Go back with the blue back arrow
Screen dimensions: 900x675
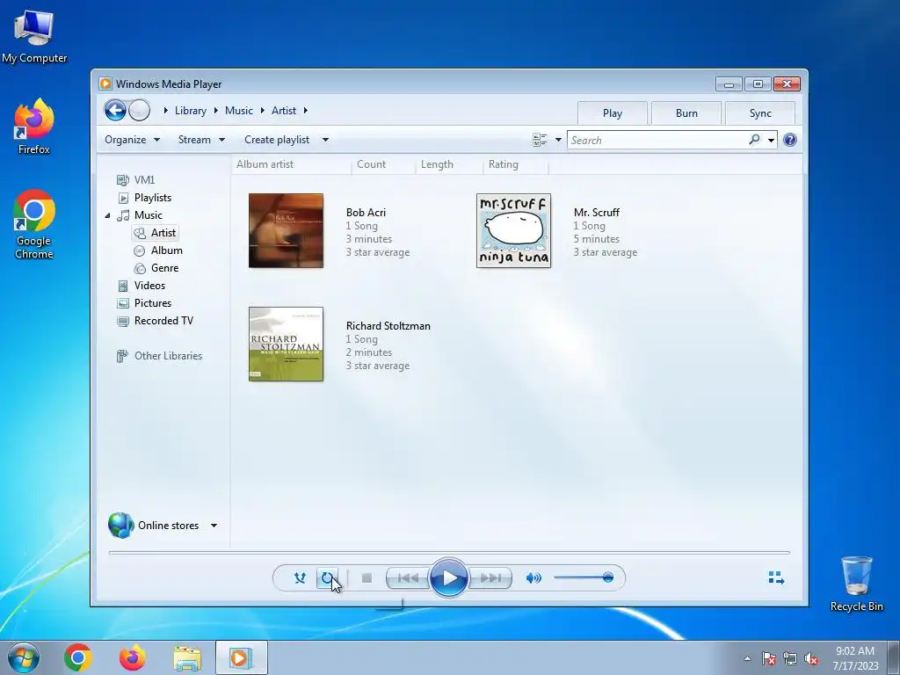point(115,110)
